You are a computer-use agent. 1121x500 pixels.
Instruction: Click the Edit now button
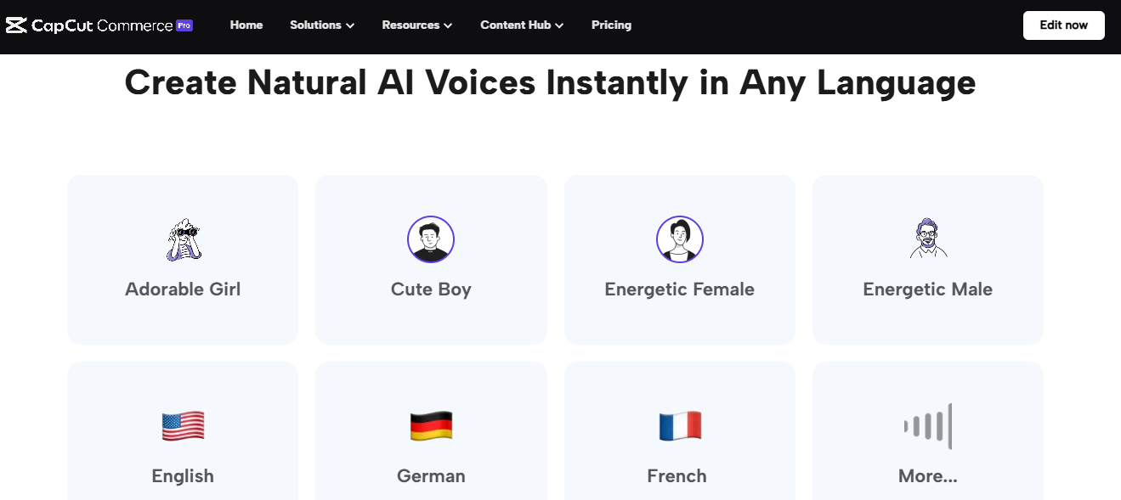(1064, 25)
